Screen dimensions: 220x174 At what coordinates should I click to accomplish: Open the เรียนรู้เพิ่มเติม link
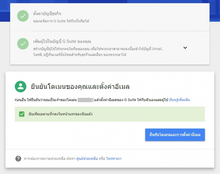[180, 100]
